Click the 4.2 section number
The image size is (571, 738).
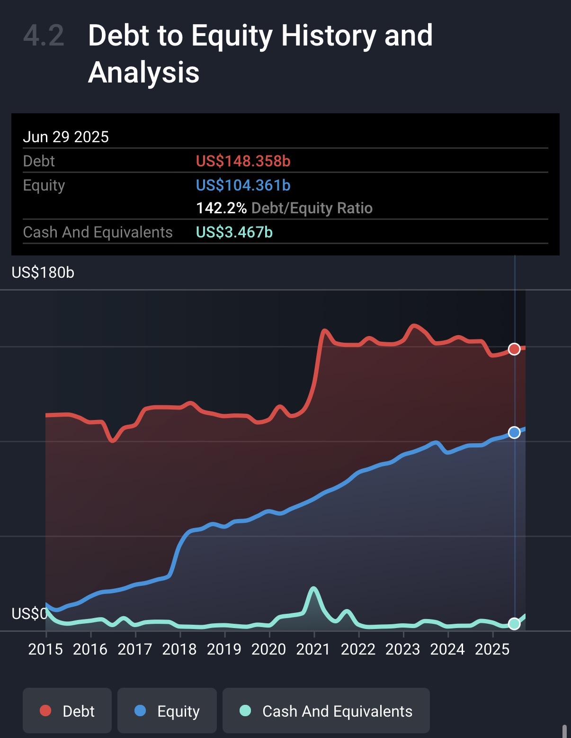click(44, 36)
